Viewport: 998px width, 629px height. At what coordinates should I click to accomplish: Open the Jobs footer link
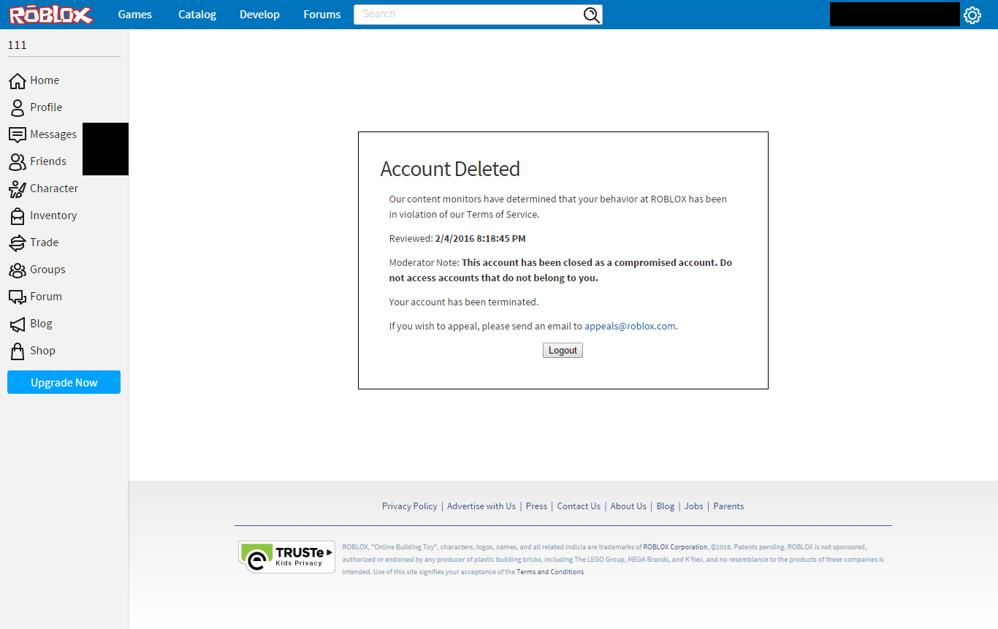tap(694, 506)
